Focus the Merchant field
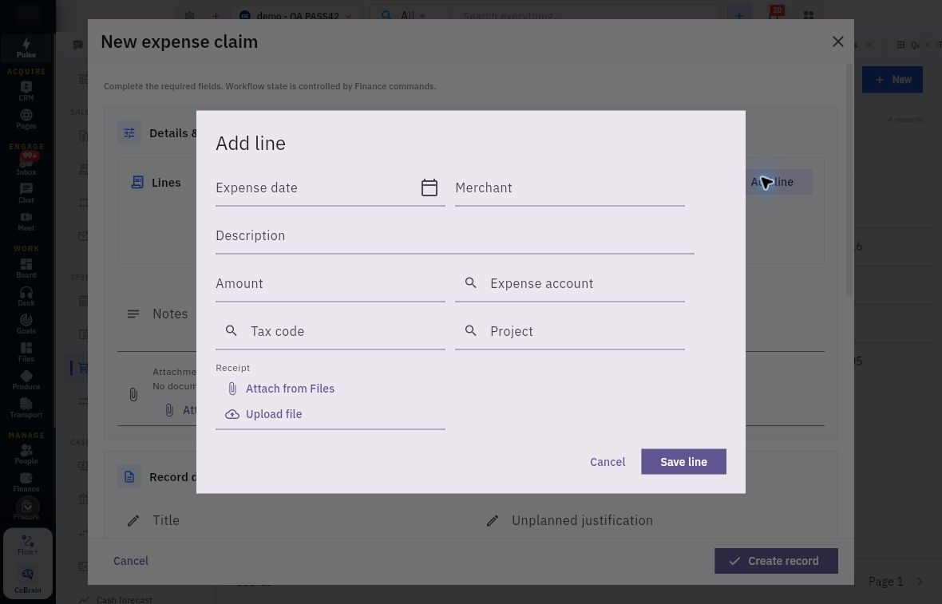Viewport: 942px width, 604px height. pyautogui.click(x=569, y=188)
